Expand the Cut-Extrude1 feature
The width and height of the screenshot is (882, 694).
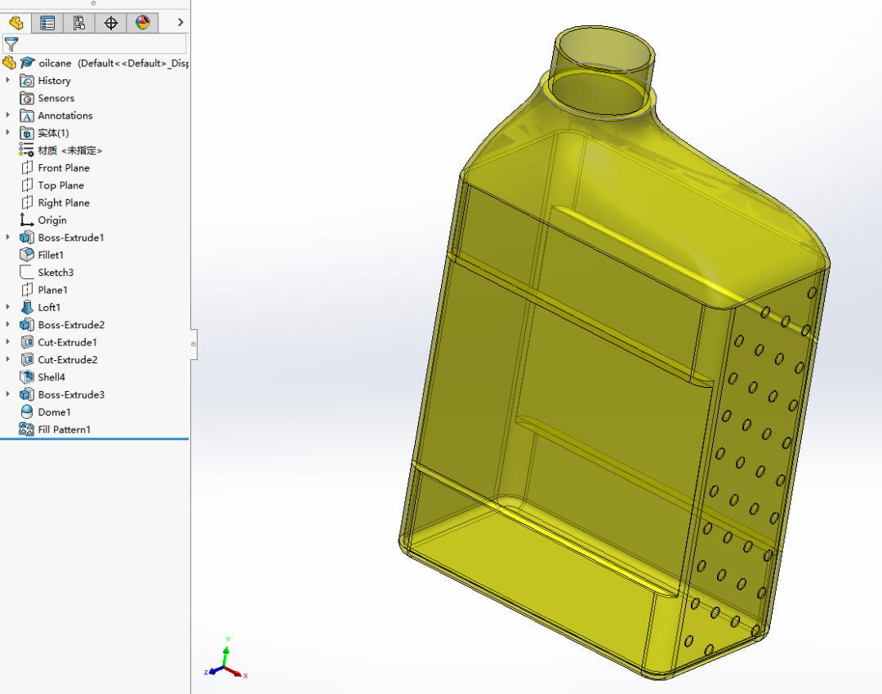[8, 342]
